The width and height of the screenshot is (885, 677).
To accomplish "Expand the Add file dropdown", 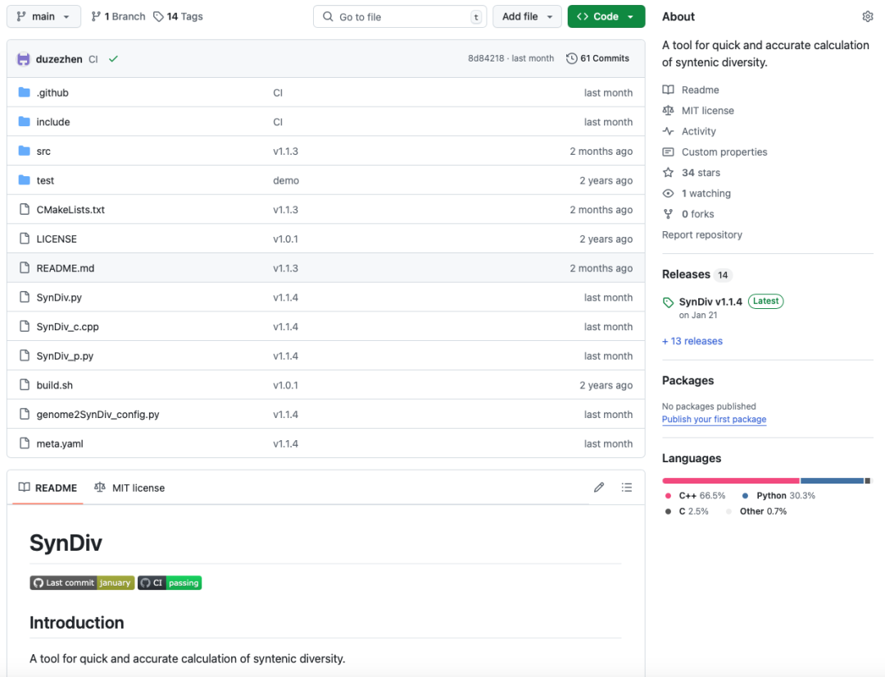I will point(527,16).
